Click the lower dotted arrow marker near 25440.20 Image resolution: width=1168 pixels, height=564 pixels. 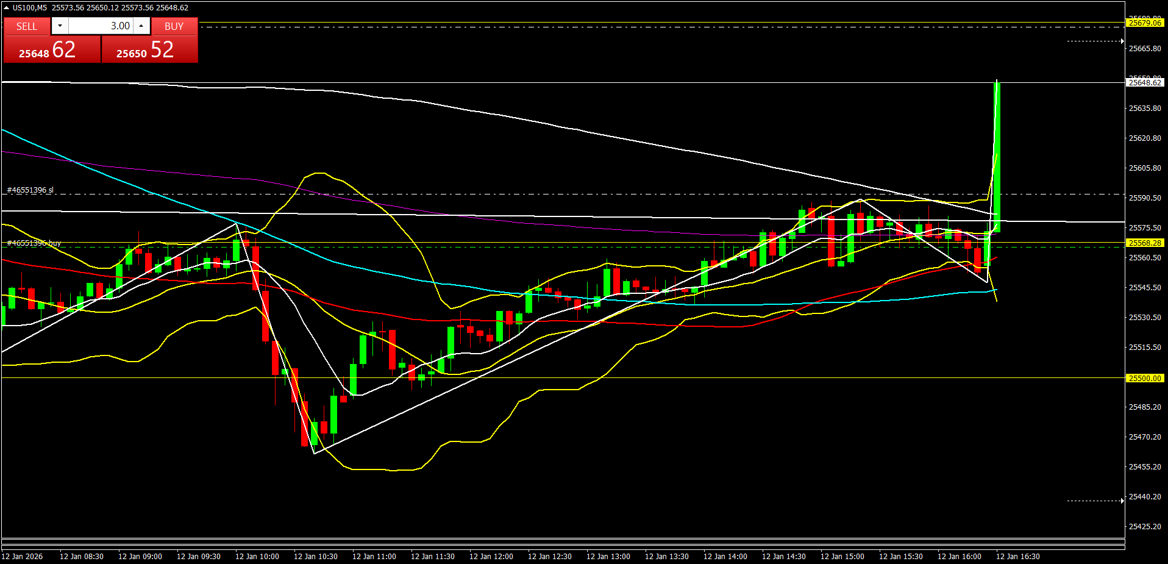pos(1095,501)
